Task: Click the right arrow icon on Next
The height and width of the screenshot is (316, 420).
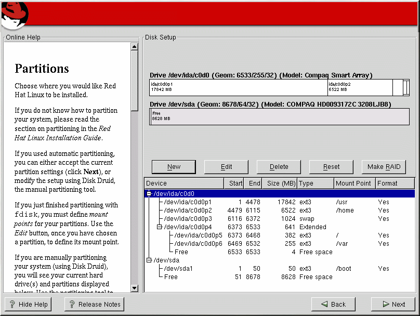Action: click(x=386, y=304)
